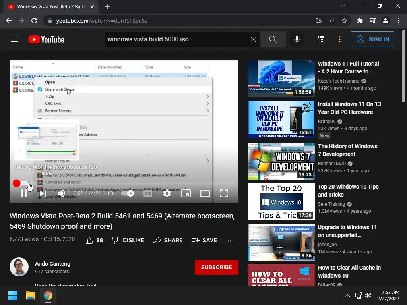Click the URL address bar
Image resolution: width=407 pixels, height=305 pixels.
[x=179, y=21]
